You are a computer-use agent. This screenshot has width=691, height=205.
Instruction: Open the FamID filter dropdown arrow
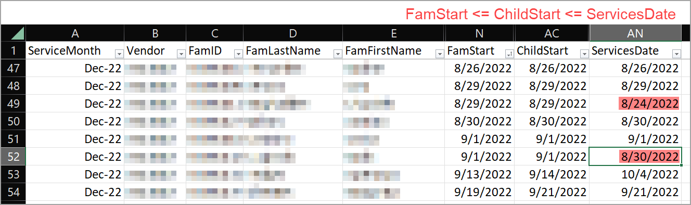pyautogui.click(x=239, y=53)
